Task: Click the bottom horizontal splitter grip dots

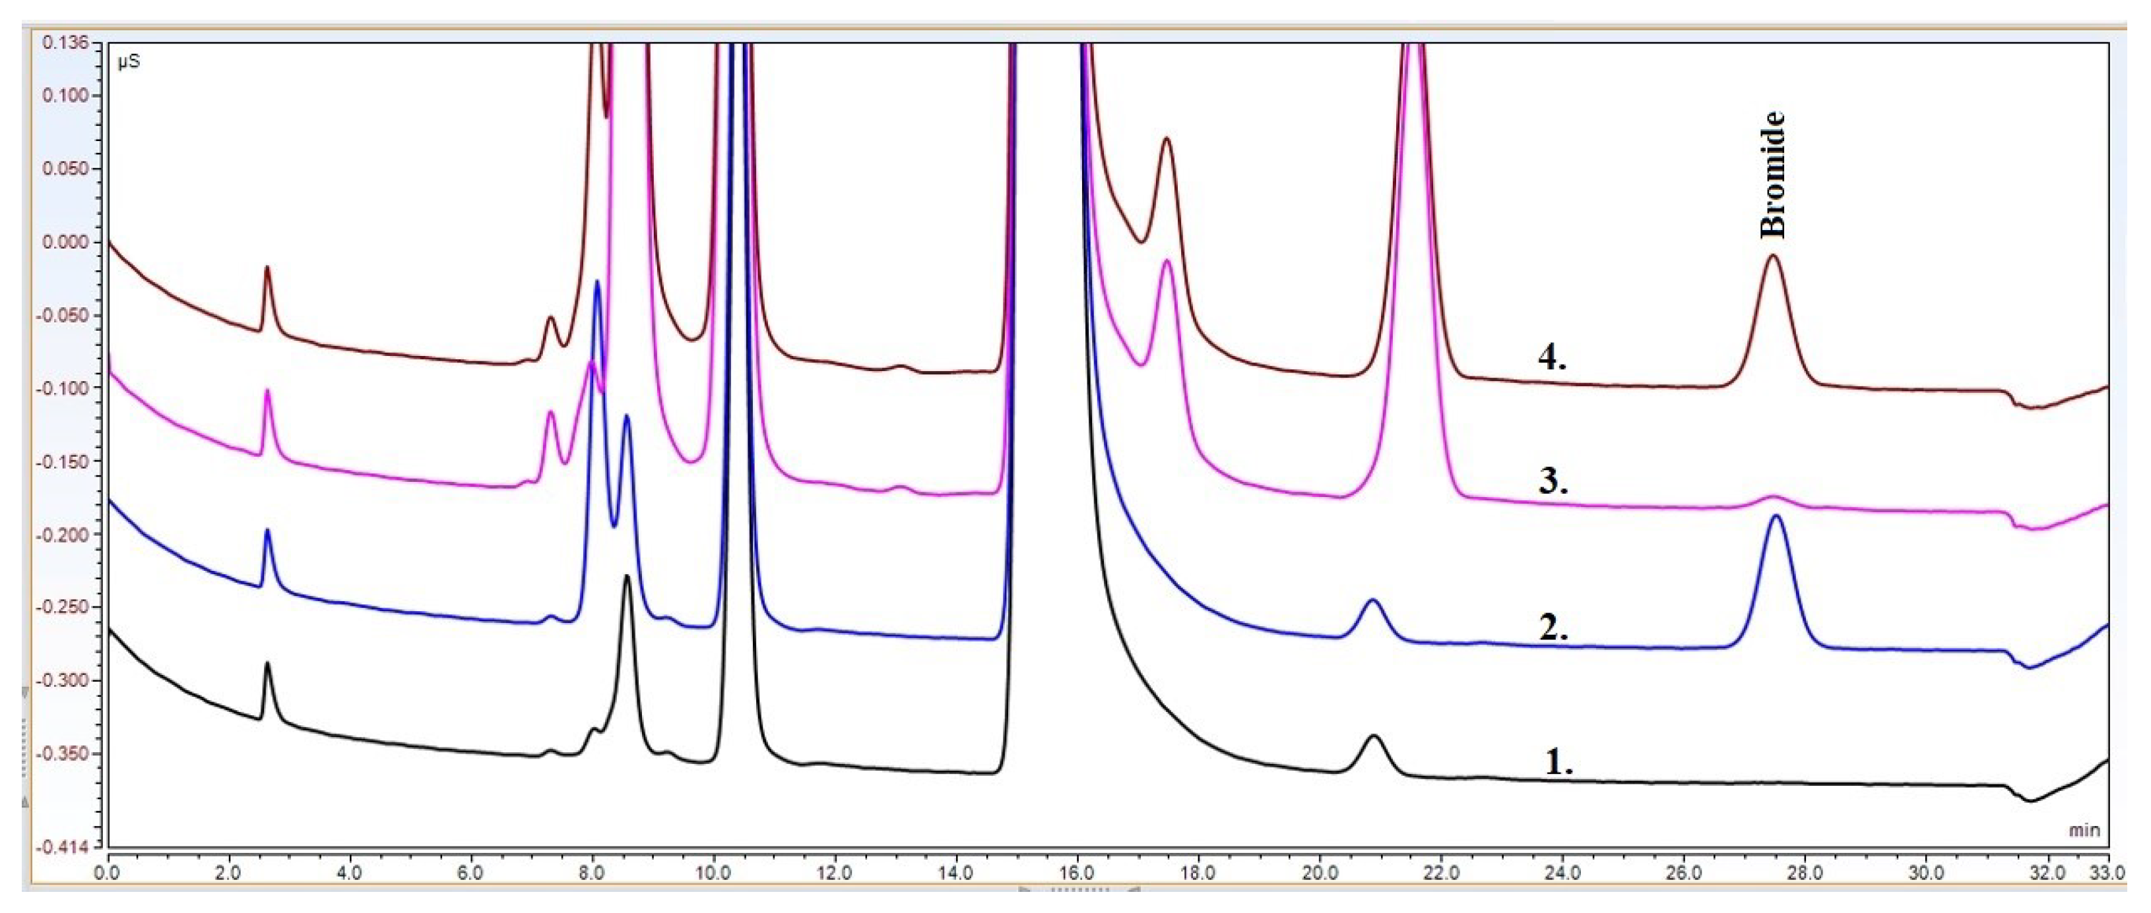Action: pyautogui.click(x=1081, y=891)
